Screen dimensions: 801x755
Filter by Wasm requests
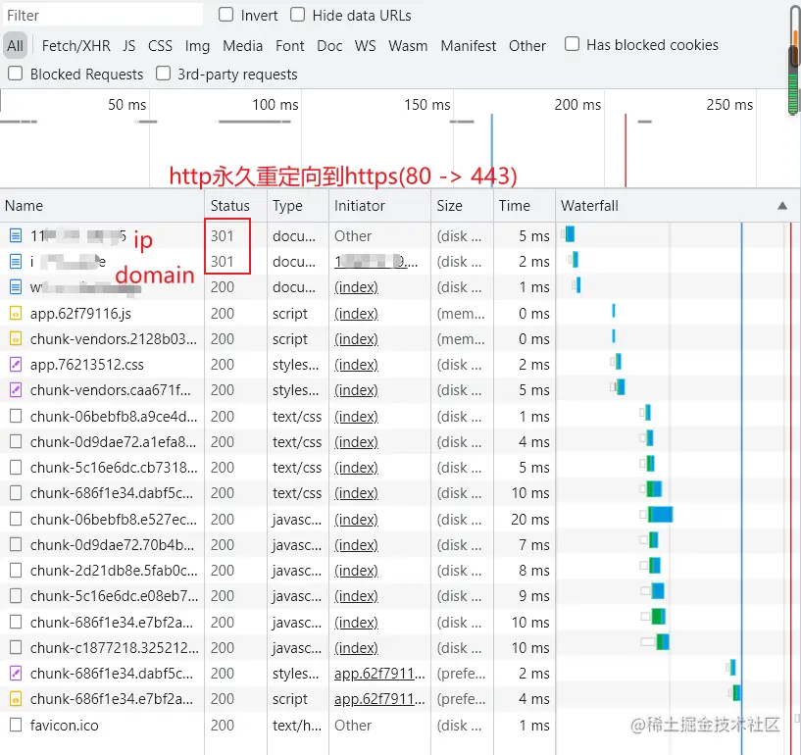(408, 45)
